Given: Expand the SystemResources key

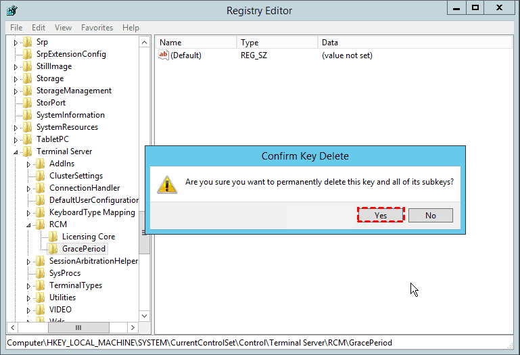Looking at the screenshot, I should [16, 128].
